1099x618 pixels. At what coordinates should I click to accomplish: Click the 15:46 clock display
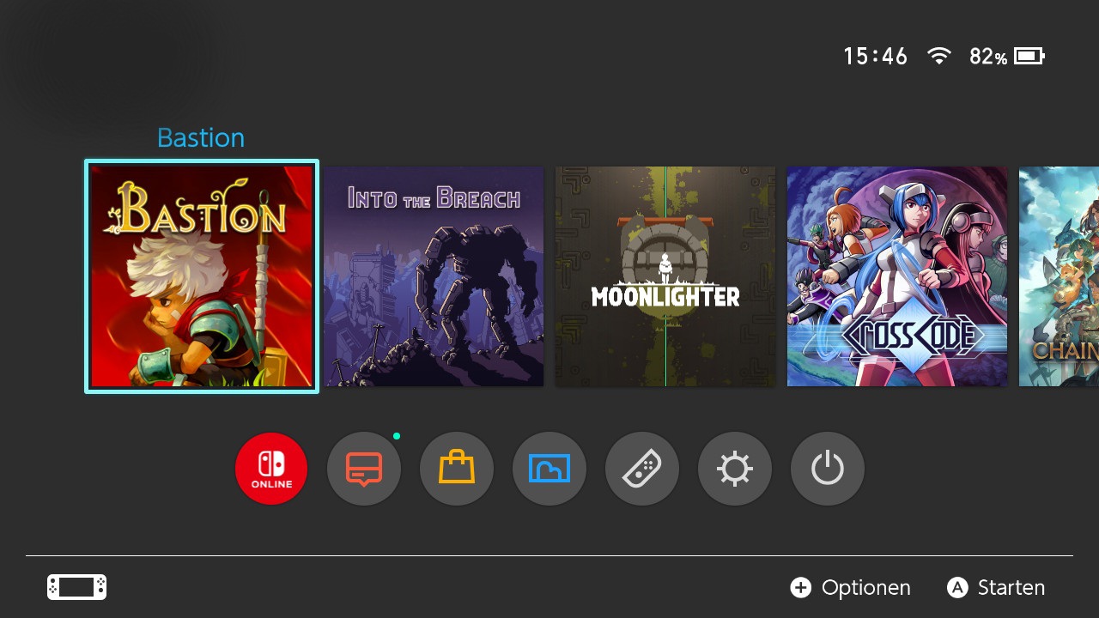click(875, 57)
